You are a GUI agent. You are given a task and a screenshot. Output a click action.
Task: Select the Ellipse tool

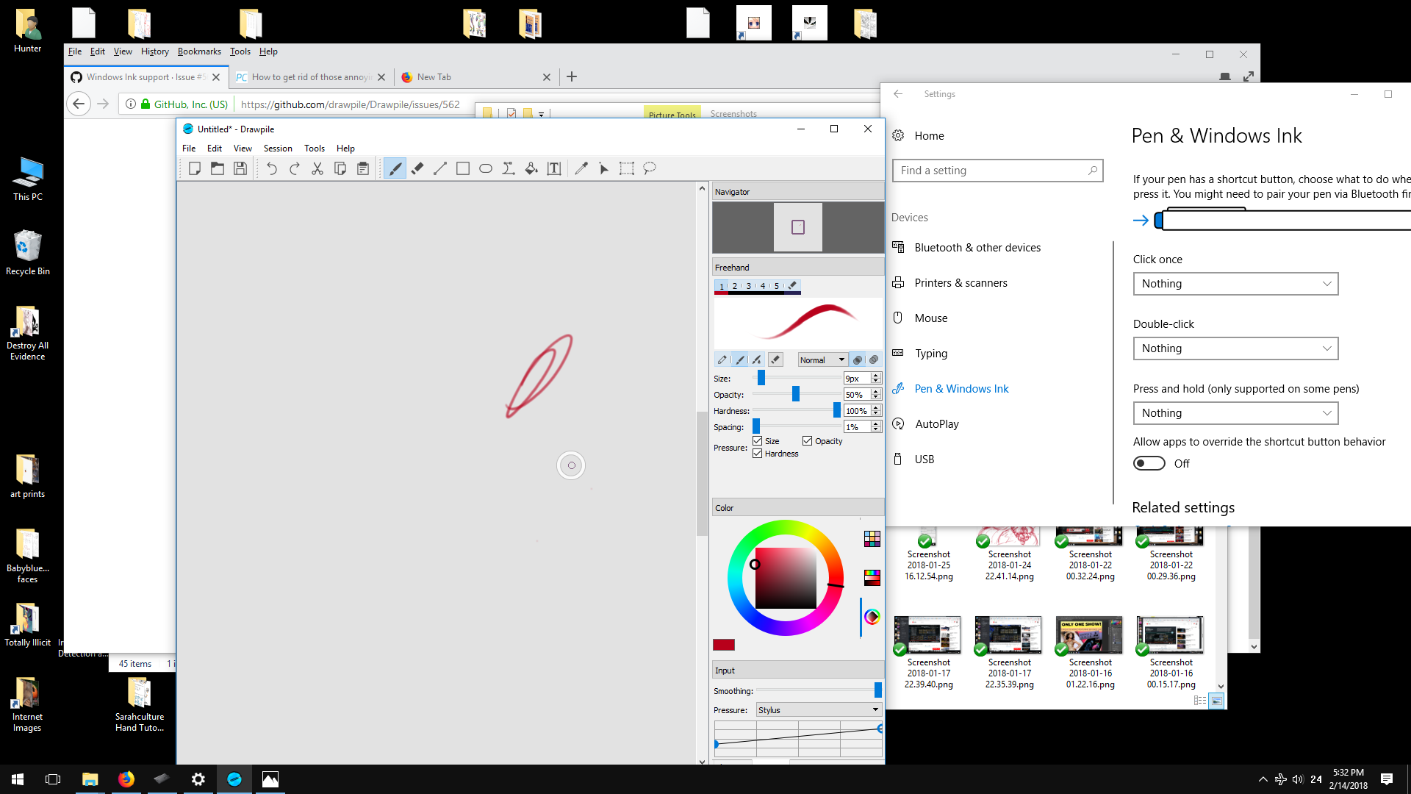pyautogui.click(x=485, y=168)
